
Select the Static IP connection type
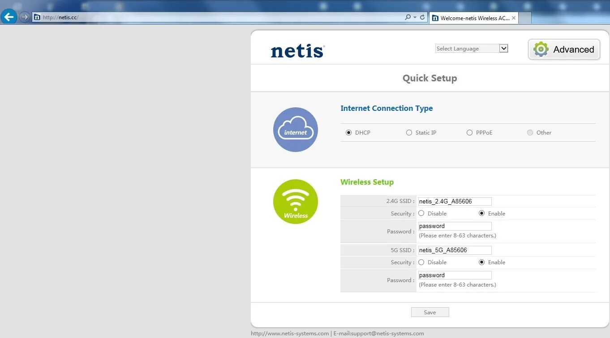pyautogui.click(x=409, y=133)
